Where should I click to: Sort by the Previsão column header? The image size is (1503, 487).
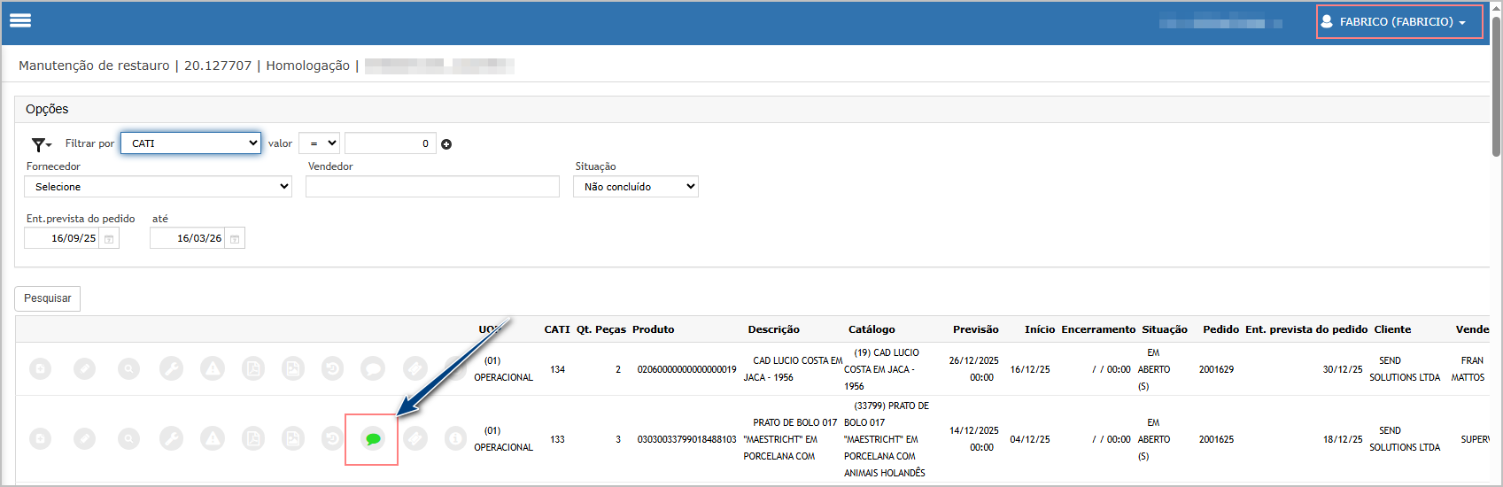click(975, 329)
